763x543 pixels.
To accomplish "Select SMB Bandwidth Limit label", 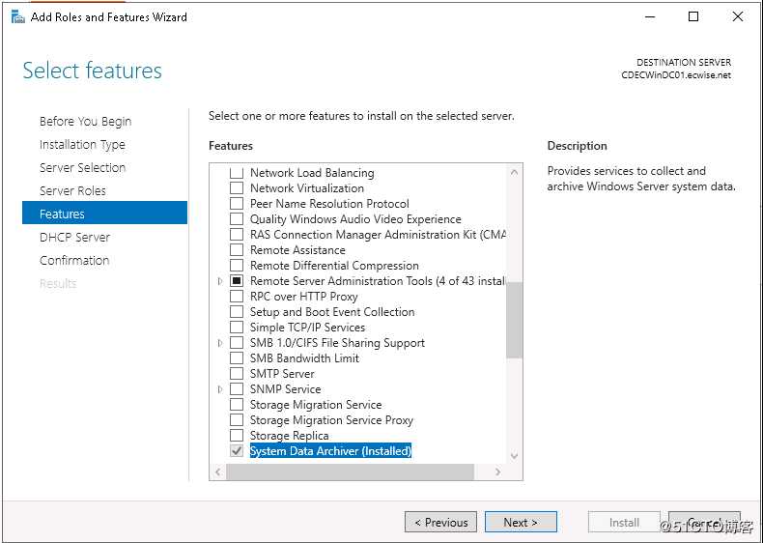I will coord(304,358).
